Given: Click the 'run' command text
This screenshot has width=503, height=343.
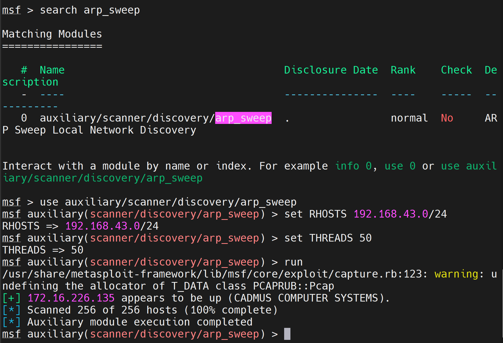Looking at the screenshot, I should pyautogui.click(x=294, y=262).
